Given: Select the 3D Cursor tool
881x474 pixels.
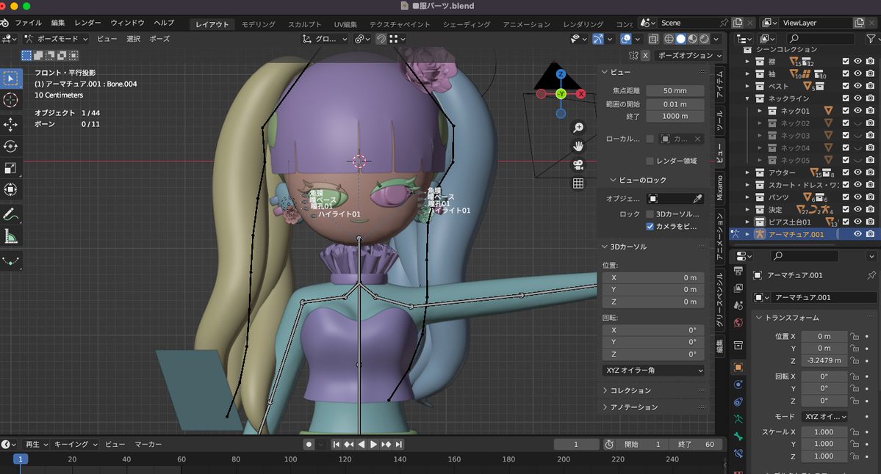Looking at the screenshot, I should (x=11, y=101).
